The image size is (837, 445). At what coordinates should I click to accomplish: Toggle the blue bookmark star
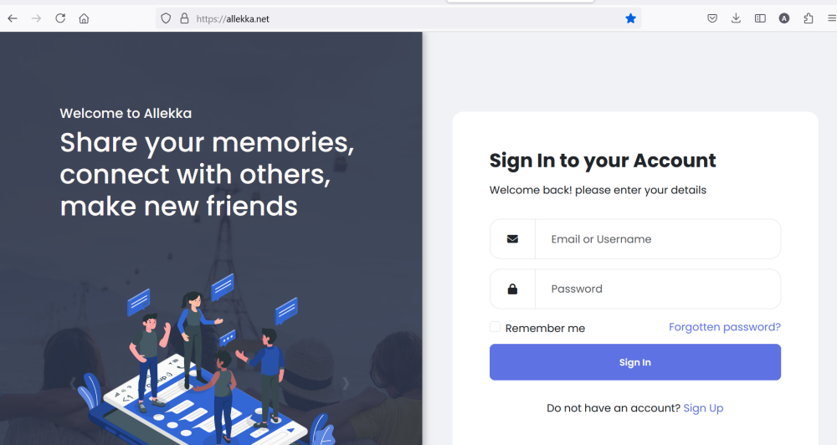coord(630,18)
